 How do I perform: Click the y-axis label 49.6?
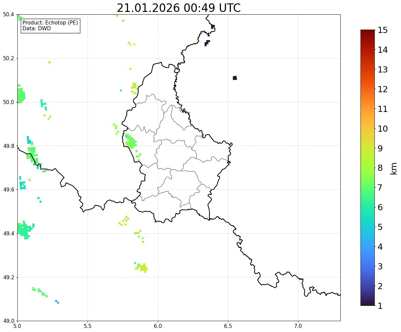[9, 189]
